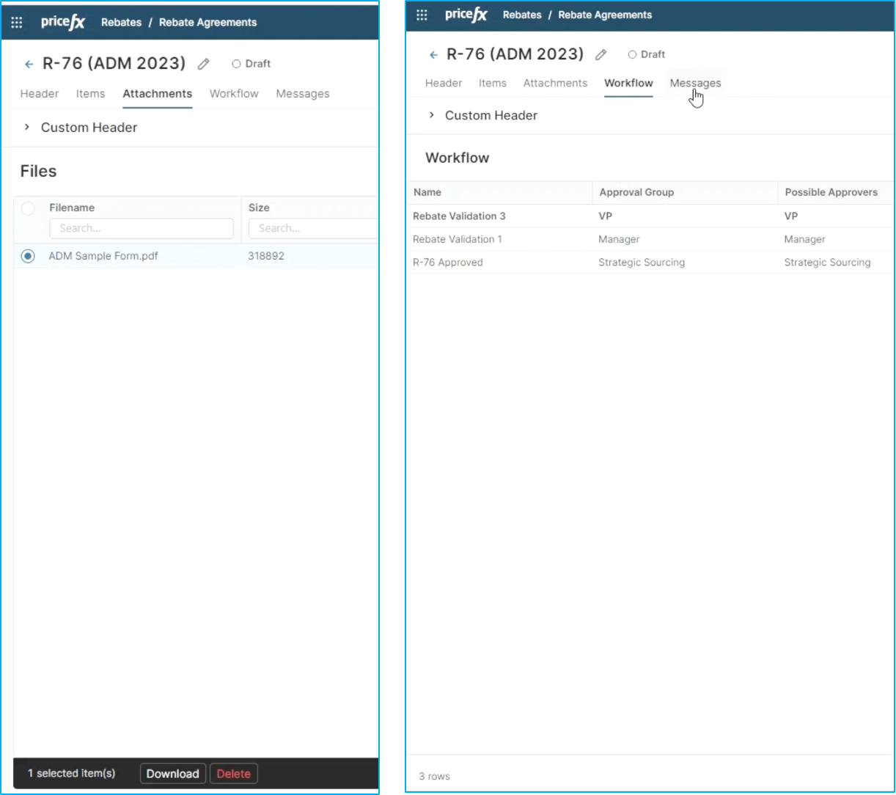The width and height of the screenshot is (896, 795).
Task: Delete the selected attachment file
Action: pos(233,774)
